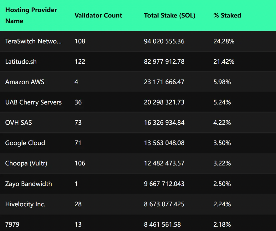276x231 pixels.
Task: Select the 7979 provider name
Action: tap(12, 224)
